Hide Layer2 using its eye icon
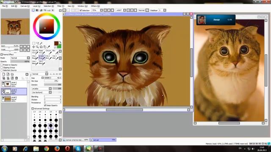The height and width of the screenshot is (152, 271). coord(3,98)
